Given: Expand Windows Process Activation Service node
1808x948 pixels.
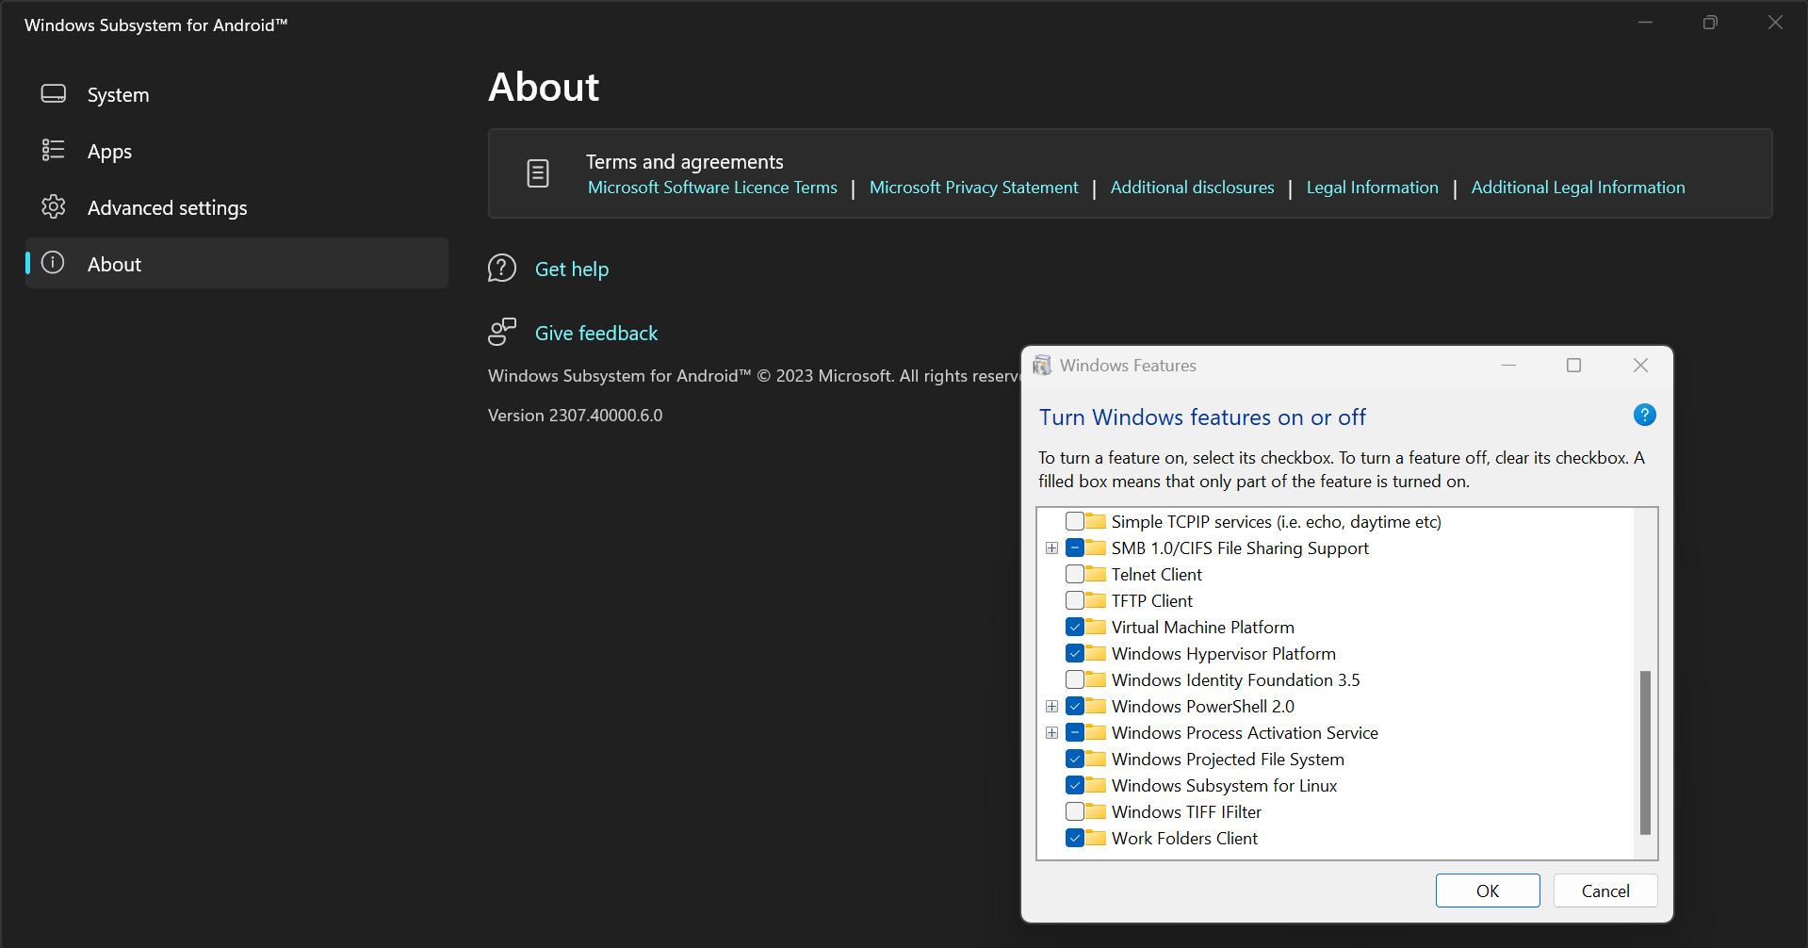Looking at the screenshot, I should pos(1052,732).
